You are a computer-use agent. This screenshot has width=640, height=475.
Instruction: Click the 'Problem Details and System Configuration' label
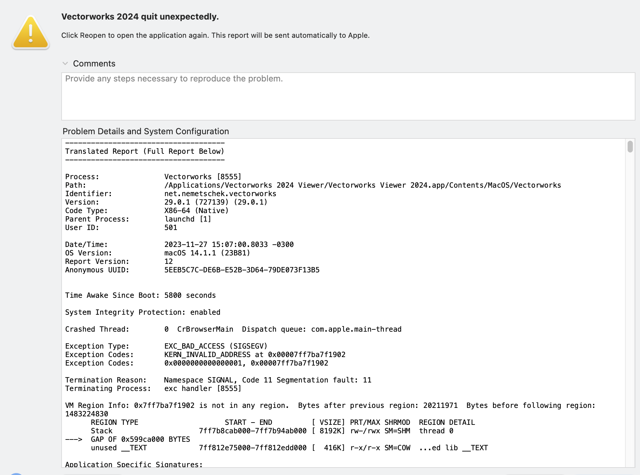146,131
